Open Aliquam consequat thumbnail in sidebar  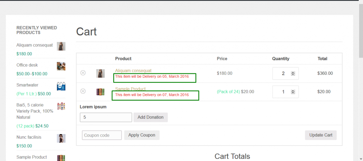61,46
